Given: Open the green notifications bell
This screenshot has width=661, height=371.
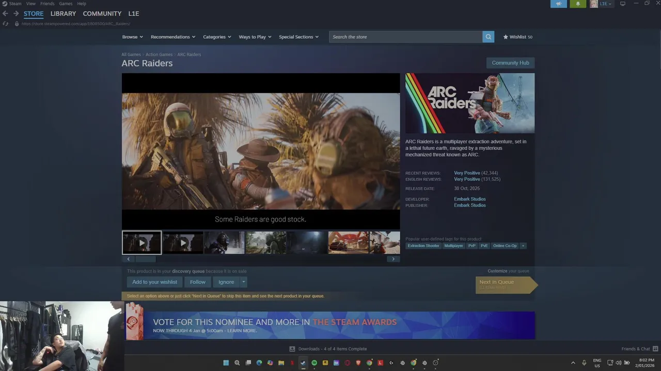Looking at the screenshot, I should [x=578, y=4].
